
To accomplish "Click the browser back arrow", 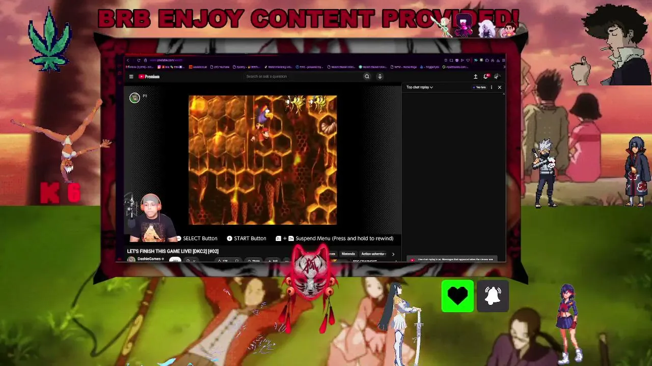I will click(x=128, y=60).
